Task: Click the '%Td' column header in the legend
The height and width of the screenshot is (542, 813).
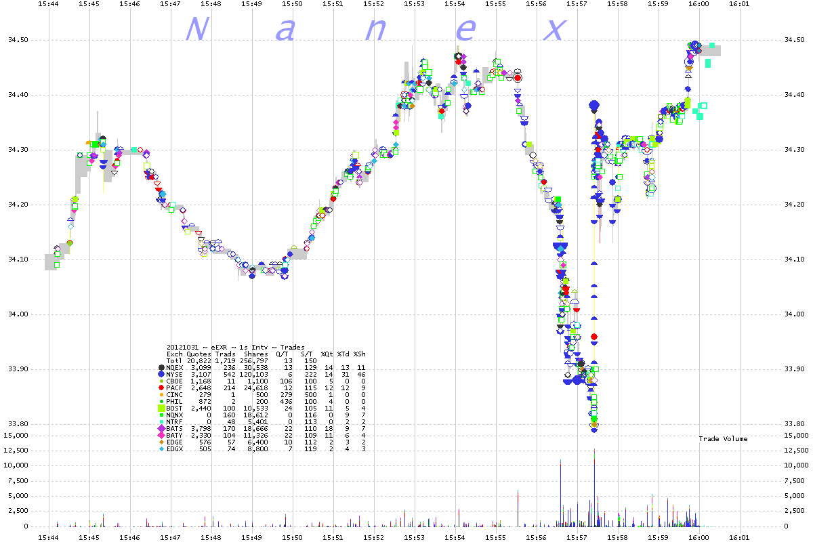Action: (343, 354)
